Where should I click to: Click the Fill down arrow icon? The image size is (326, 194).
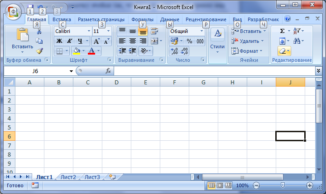pos(282,41)
